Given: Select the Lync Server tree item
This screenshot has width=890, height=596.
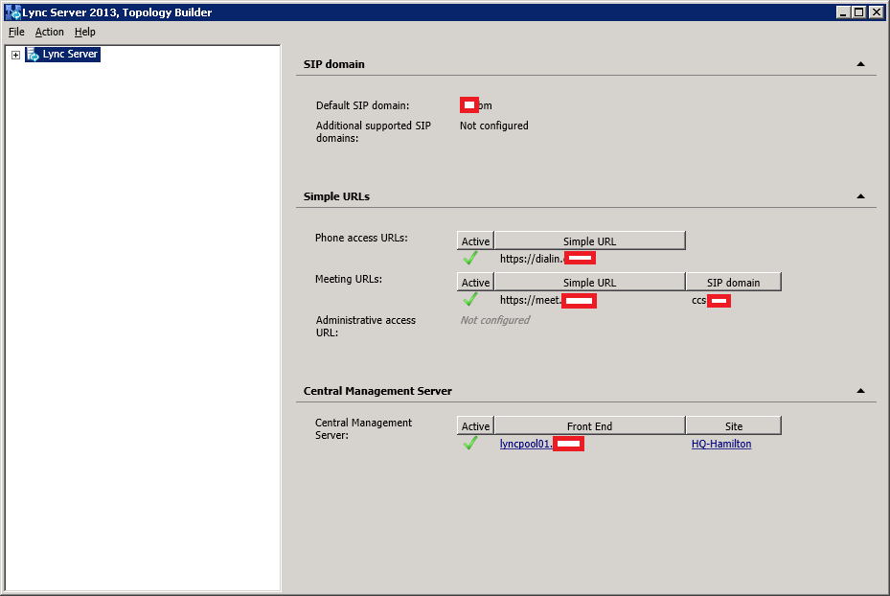Looking at the screenshot, I should click(70, 54).
